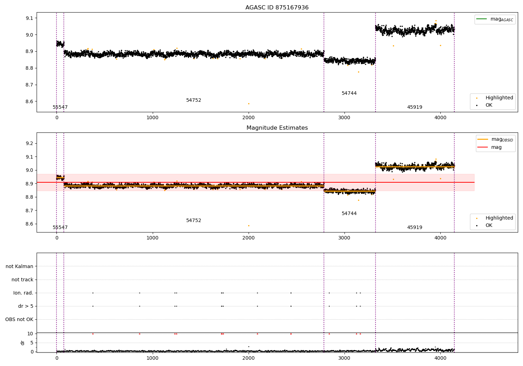Screen dimensions: 523x366
Task: Click the 'Magnitude Estimates' plot title
Action: (x=277, y=128)
